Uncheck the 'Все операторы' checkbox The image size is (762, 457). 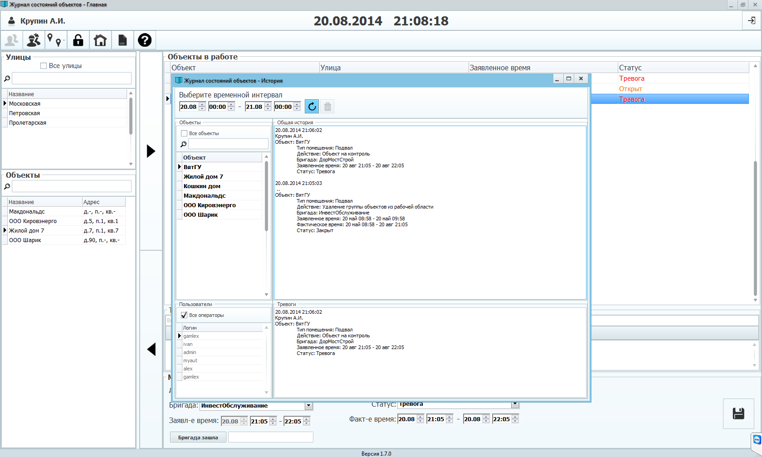(x=184, y=315)
